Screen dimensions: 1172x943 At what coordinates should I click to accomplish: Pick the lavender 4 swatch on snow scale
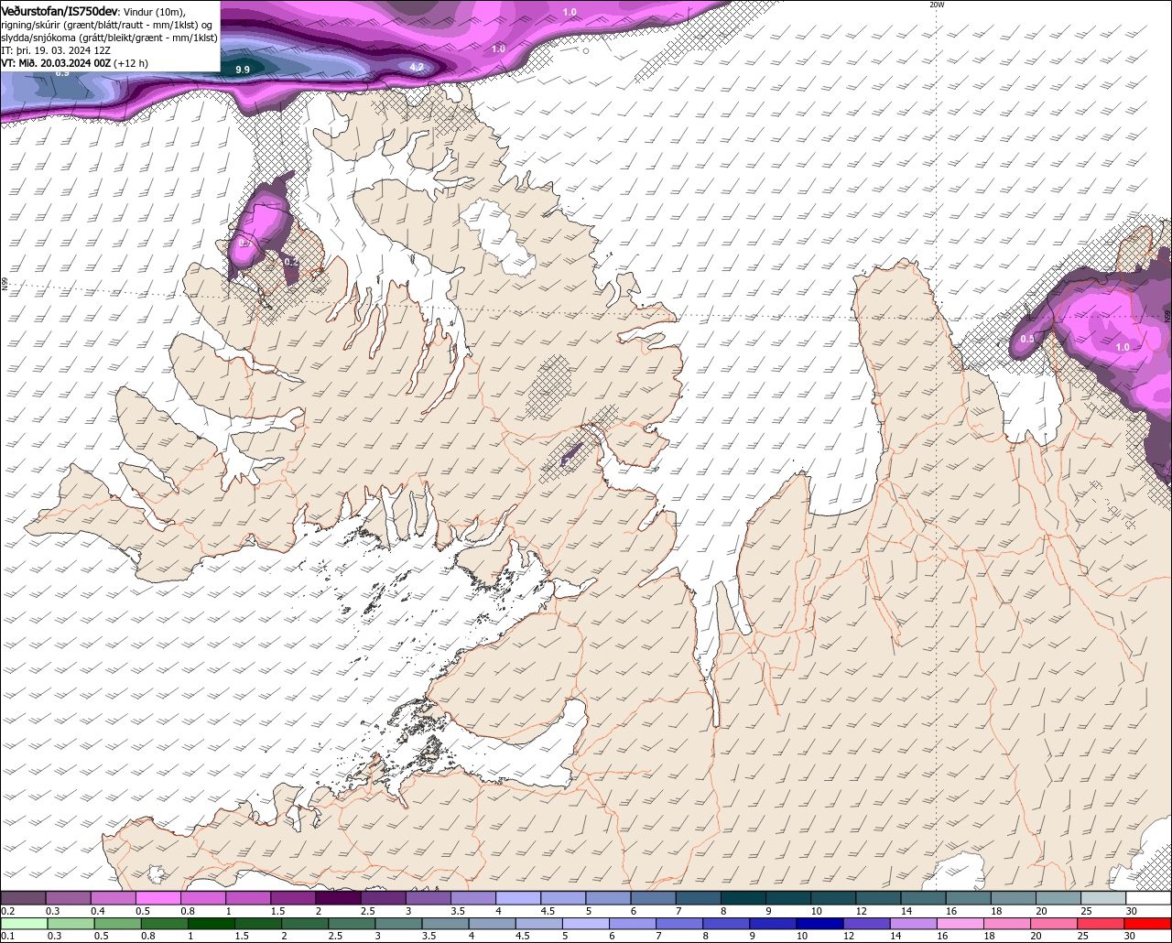point(518,898)
